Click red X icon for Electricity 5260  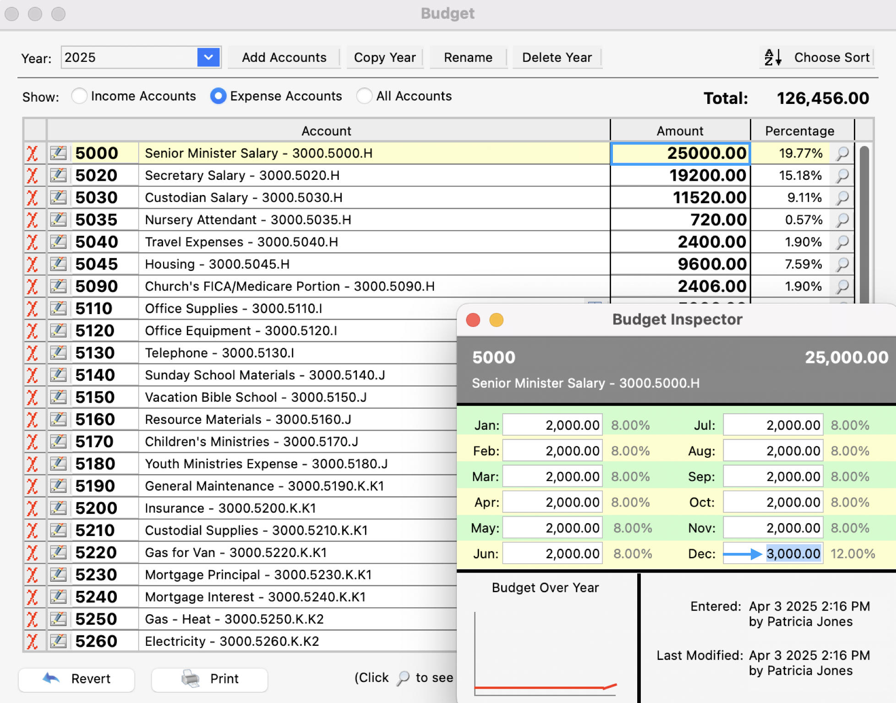[x=32, y=641]
